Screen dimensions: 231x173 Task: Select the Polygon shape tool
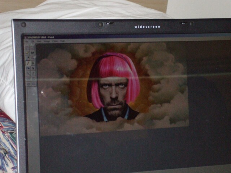pyautogui.click(x=34, y=79)
